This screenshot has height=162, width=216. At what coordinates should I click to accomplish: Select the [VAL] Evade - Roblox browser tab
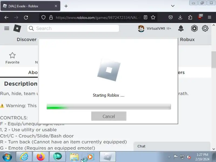coord(30,6)
